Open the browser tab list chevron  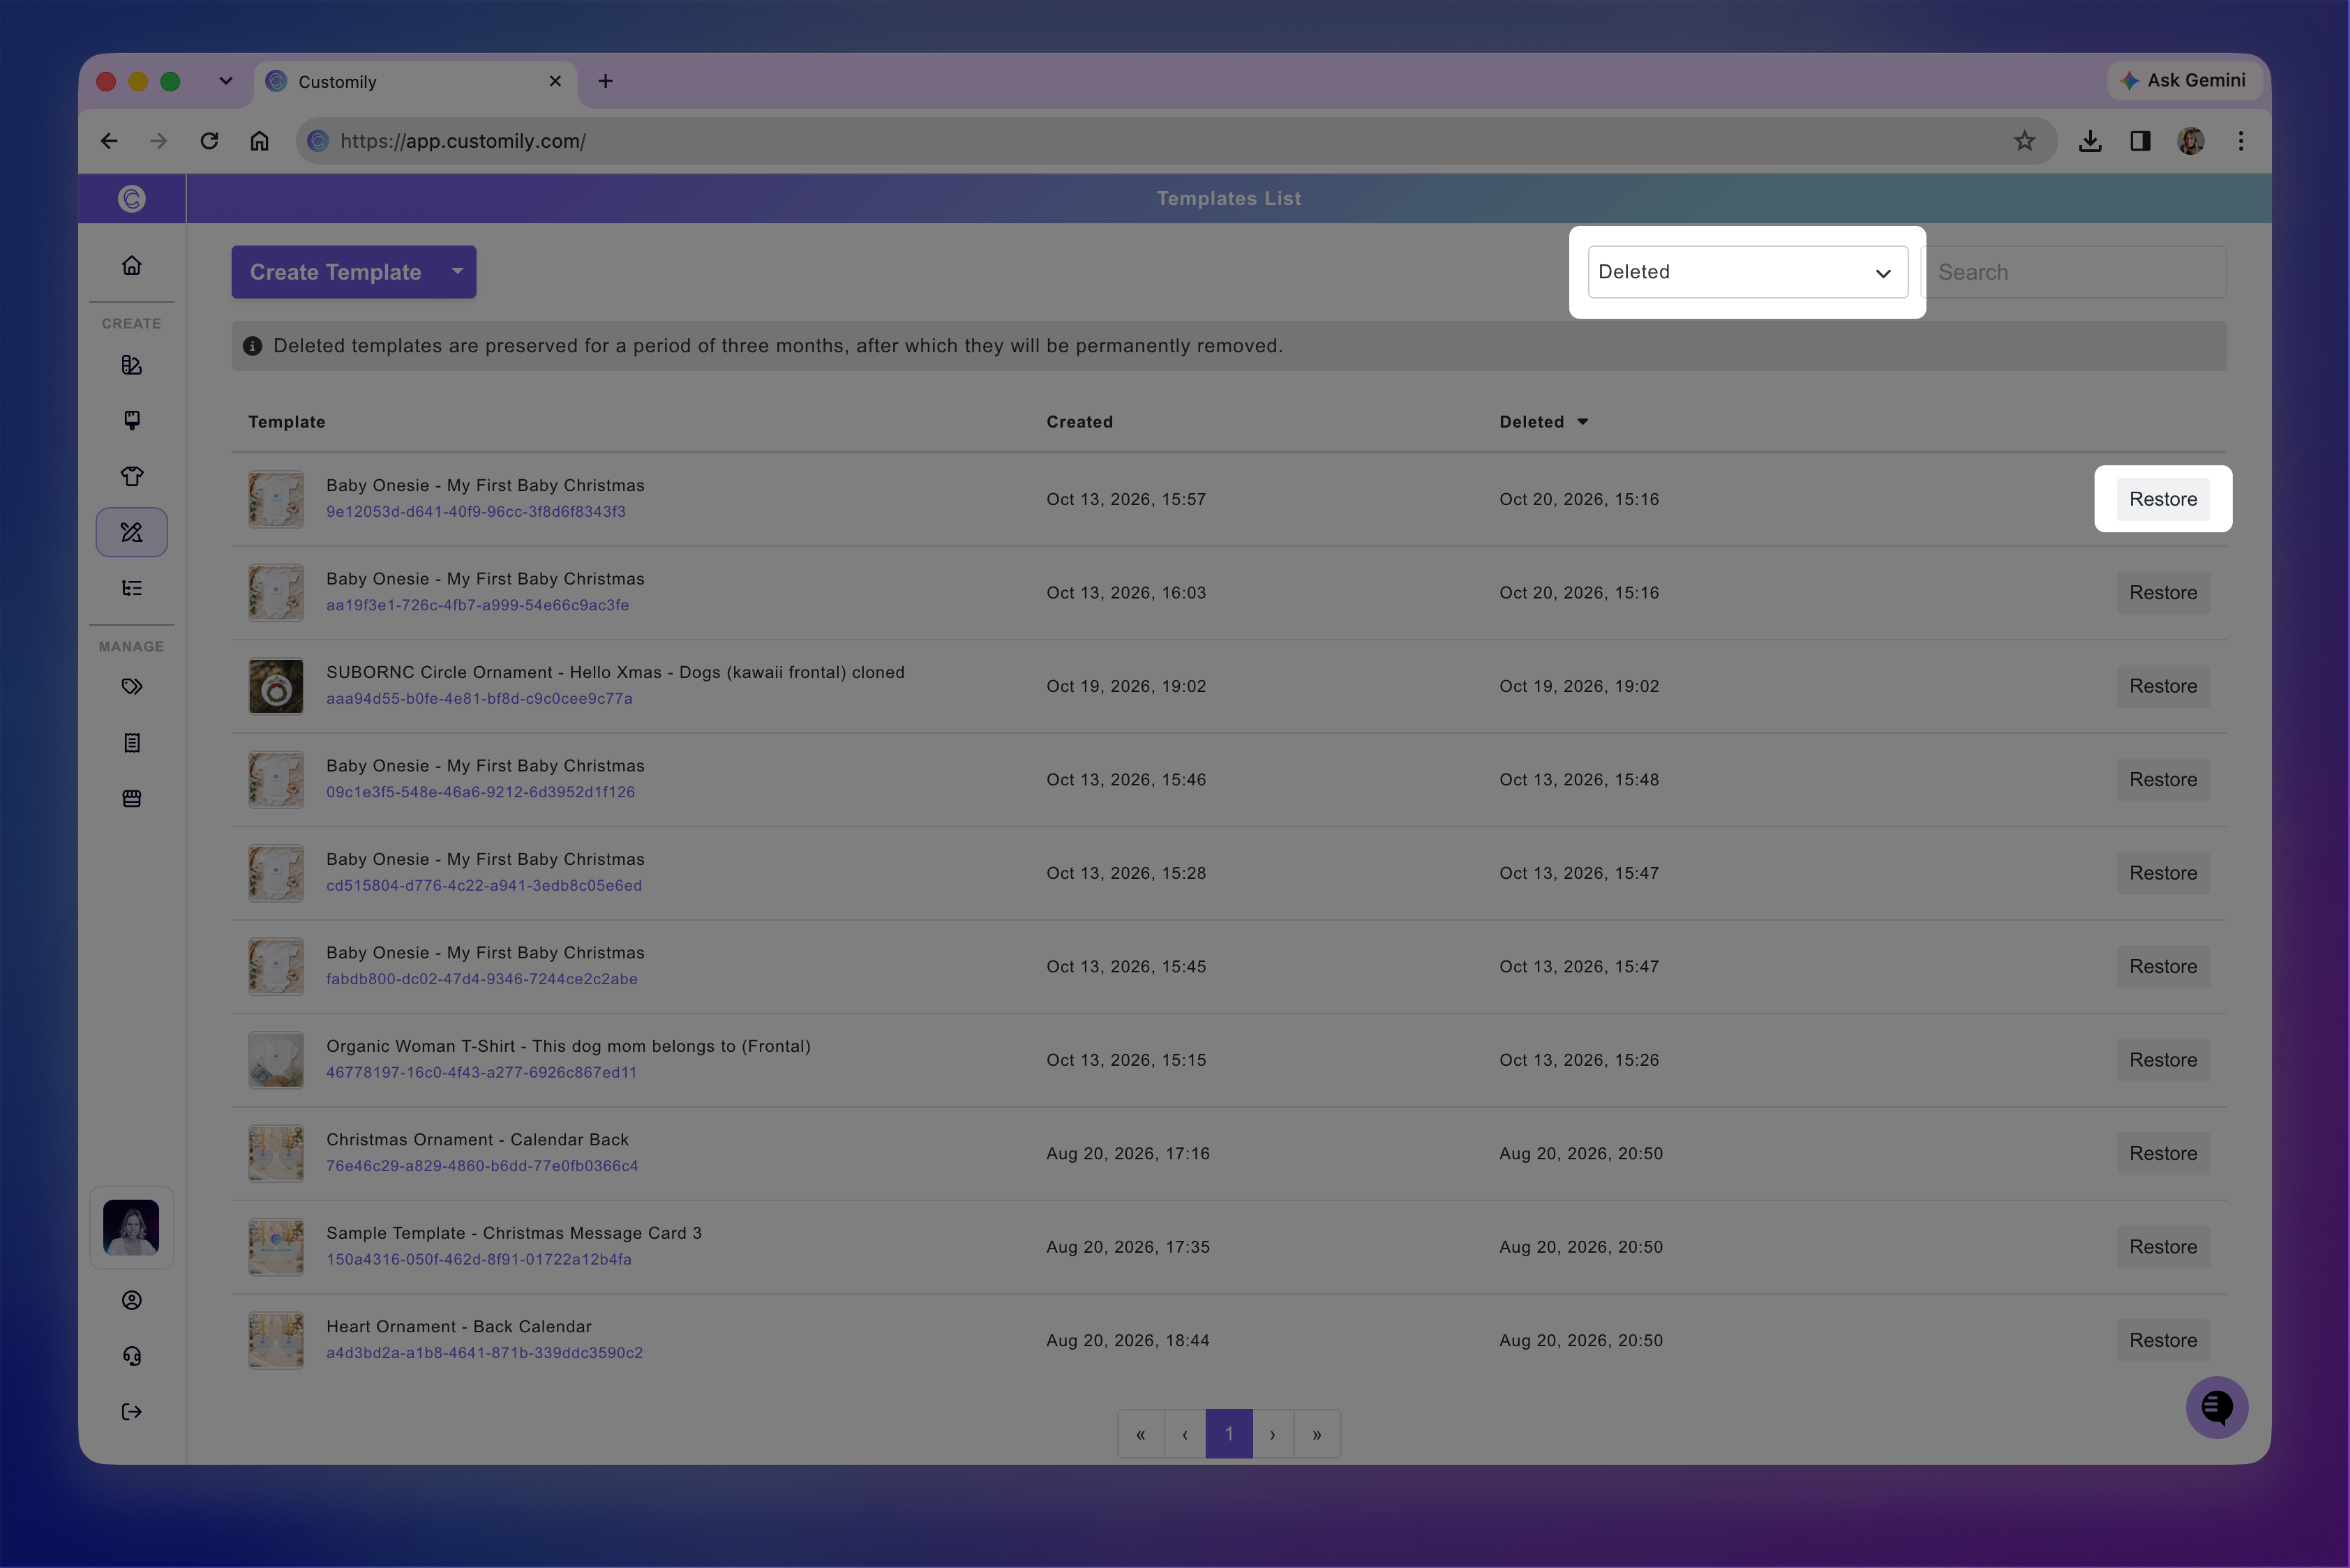(226, 81)
